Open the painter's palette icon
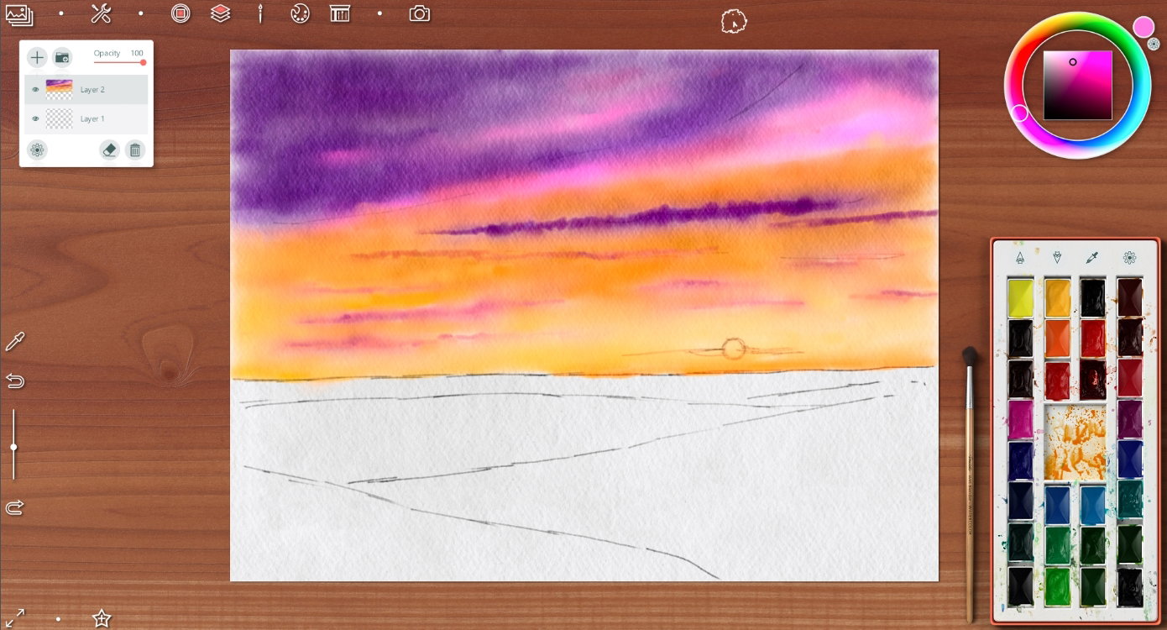The image size is (1167, 630). 300,13
